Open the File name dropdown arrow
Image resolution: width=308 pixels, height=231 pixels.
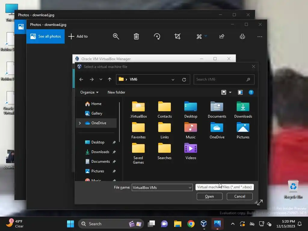coord(190,188)
